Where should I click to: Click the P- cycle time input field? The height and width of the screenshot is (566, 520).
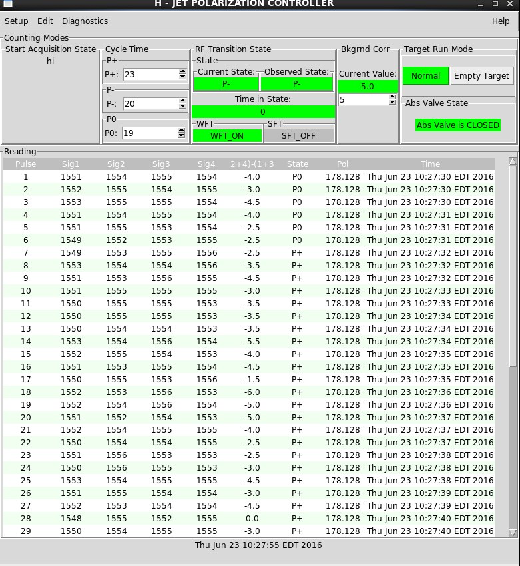pyautogui.click(x=151, y=104)
